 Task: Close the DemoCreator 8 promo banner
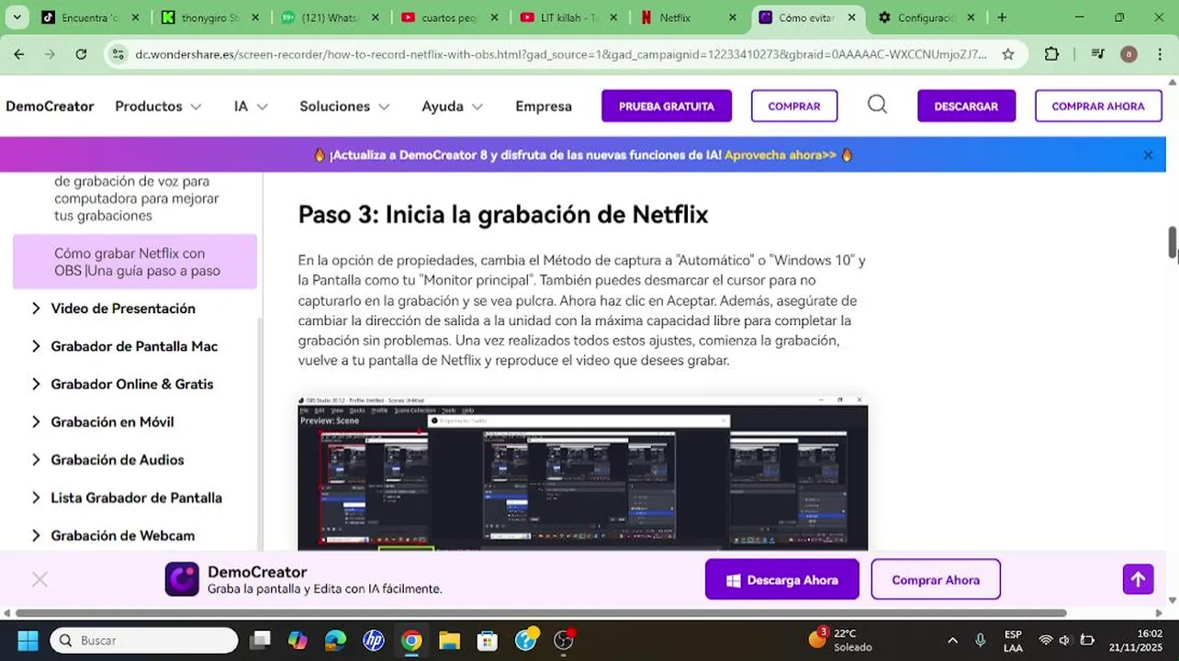tap(1148, 155)
